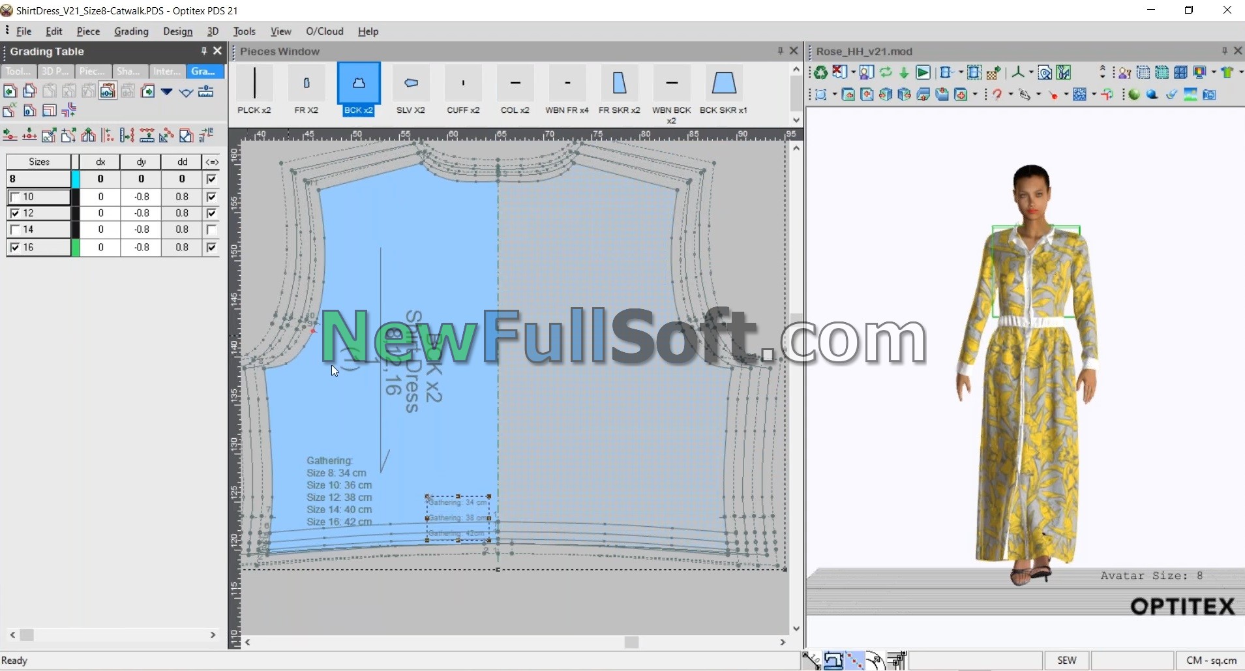Open the dark blue triangle dropdown in grading toolbar
The width and height of the screenshot is (1245, 671).
(x=166, y=91)
